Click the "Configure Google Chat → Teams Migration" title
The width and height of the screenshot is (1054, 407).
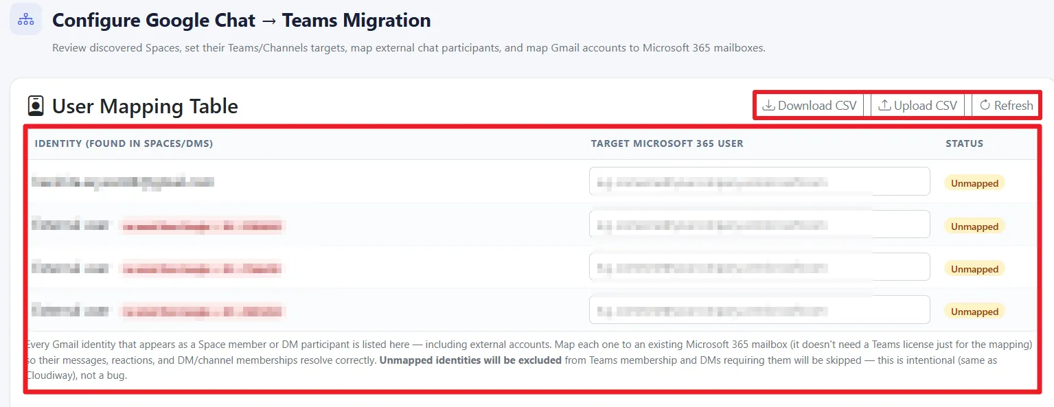pyautogui.click(x=242, y=21)
